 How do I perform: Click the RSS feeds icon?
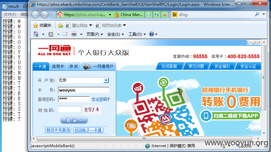pyautogui.click(x=51, y=34)
